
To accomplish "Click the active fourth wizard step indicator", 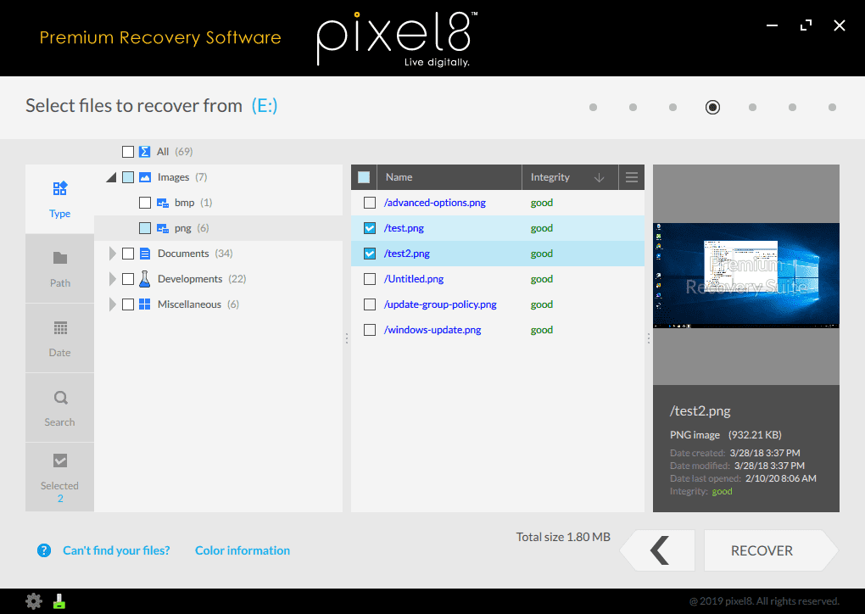I will [x=712, y=107].
